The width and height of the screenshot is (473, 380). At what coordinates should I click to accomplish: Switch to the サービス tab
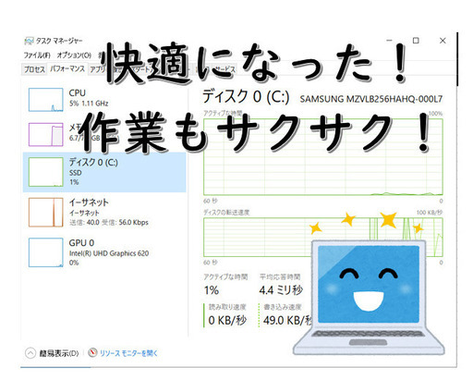[224, 69]
